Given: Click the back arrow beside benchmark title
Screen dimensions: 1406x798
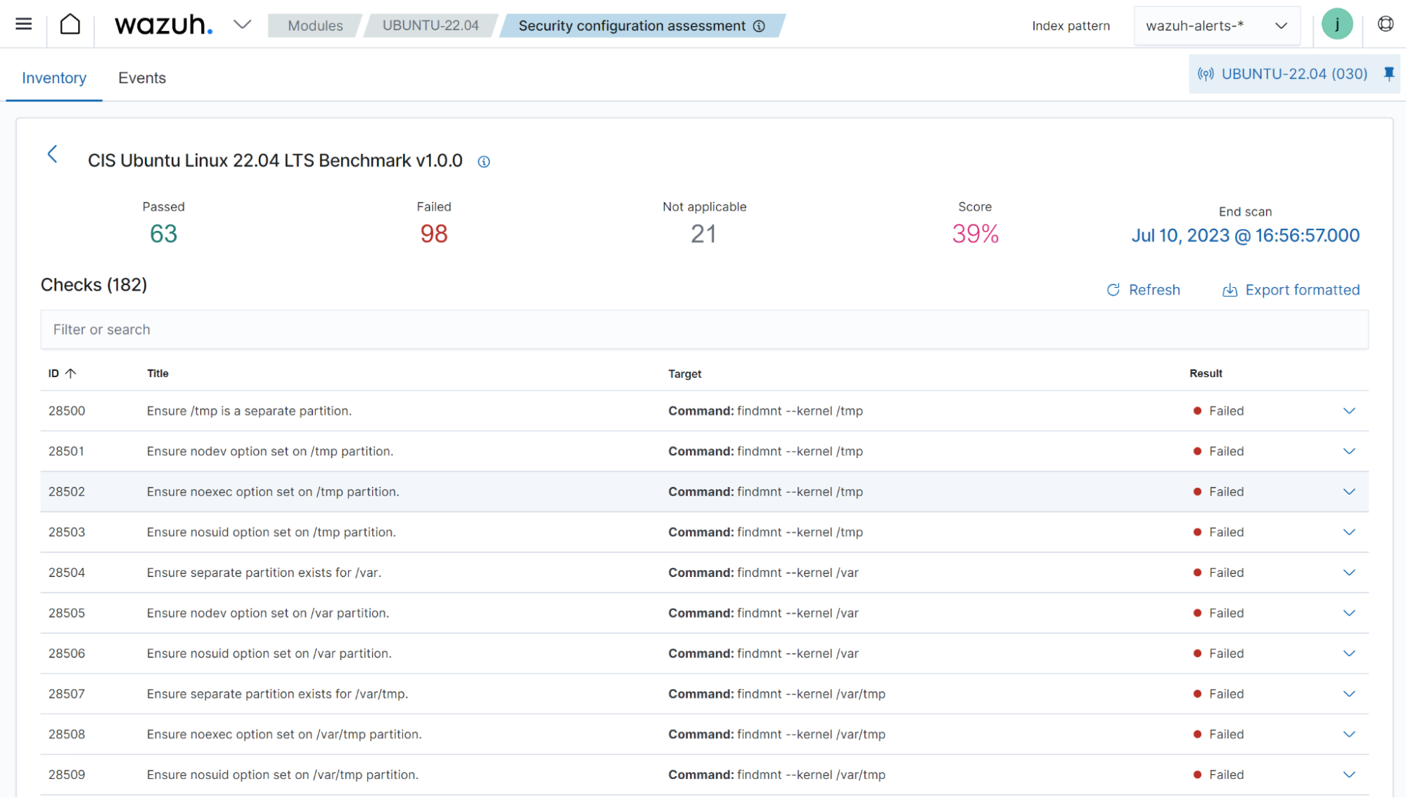Looking at the screenshot, I should pos(53,155).
